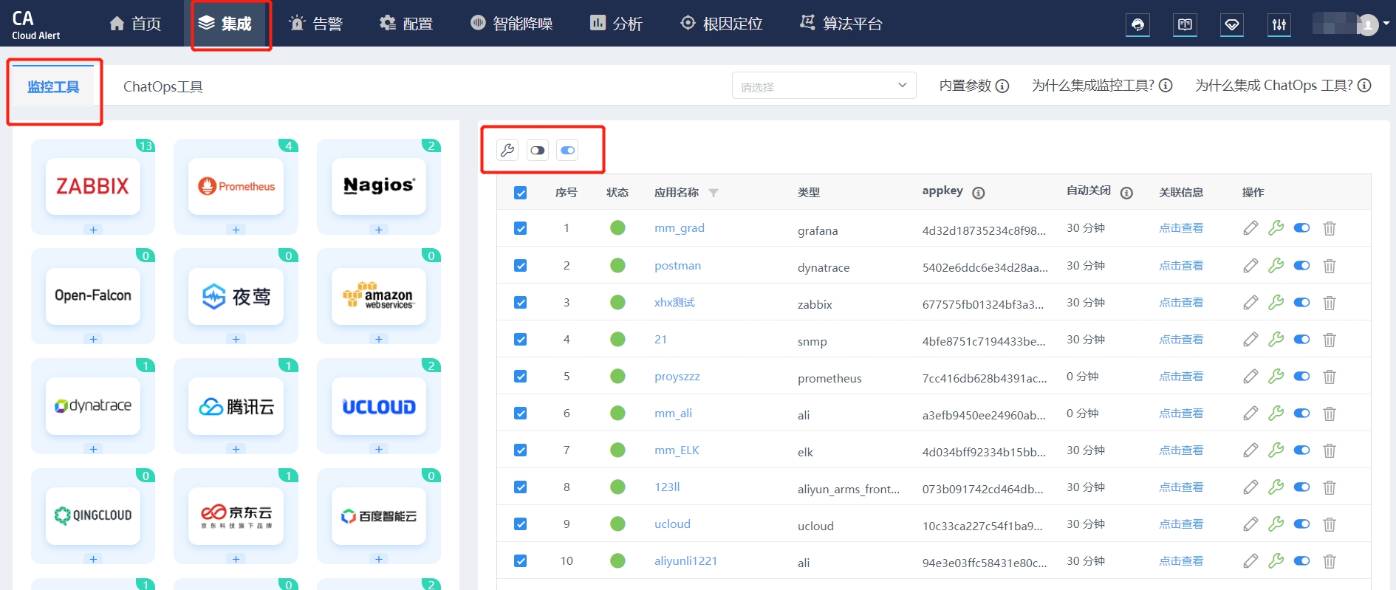This screenshot has height=590, width=1396.
Task: Add a ZABBIX integration with plus icon
Action: pos(93,230)
